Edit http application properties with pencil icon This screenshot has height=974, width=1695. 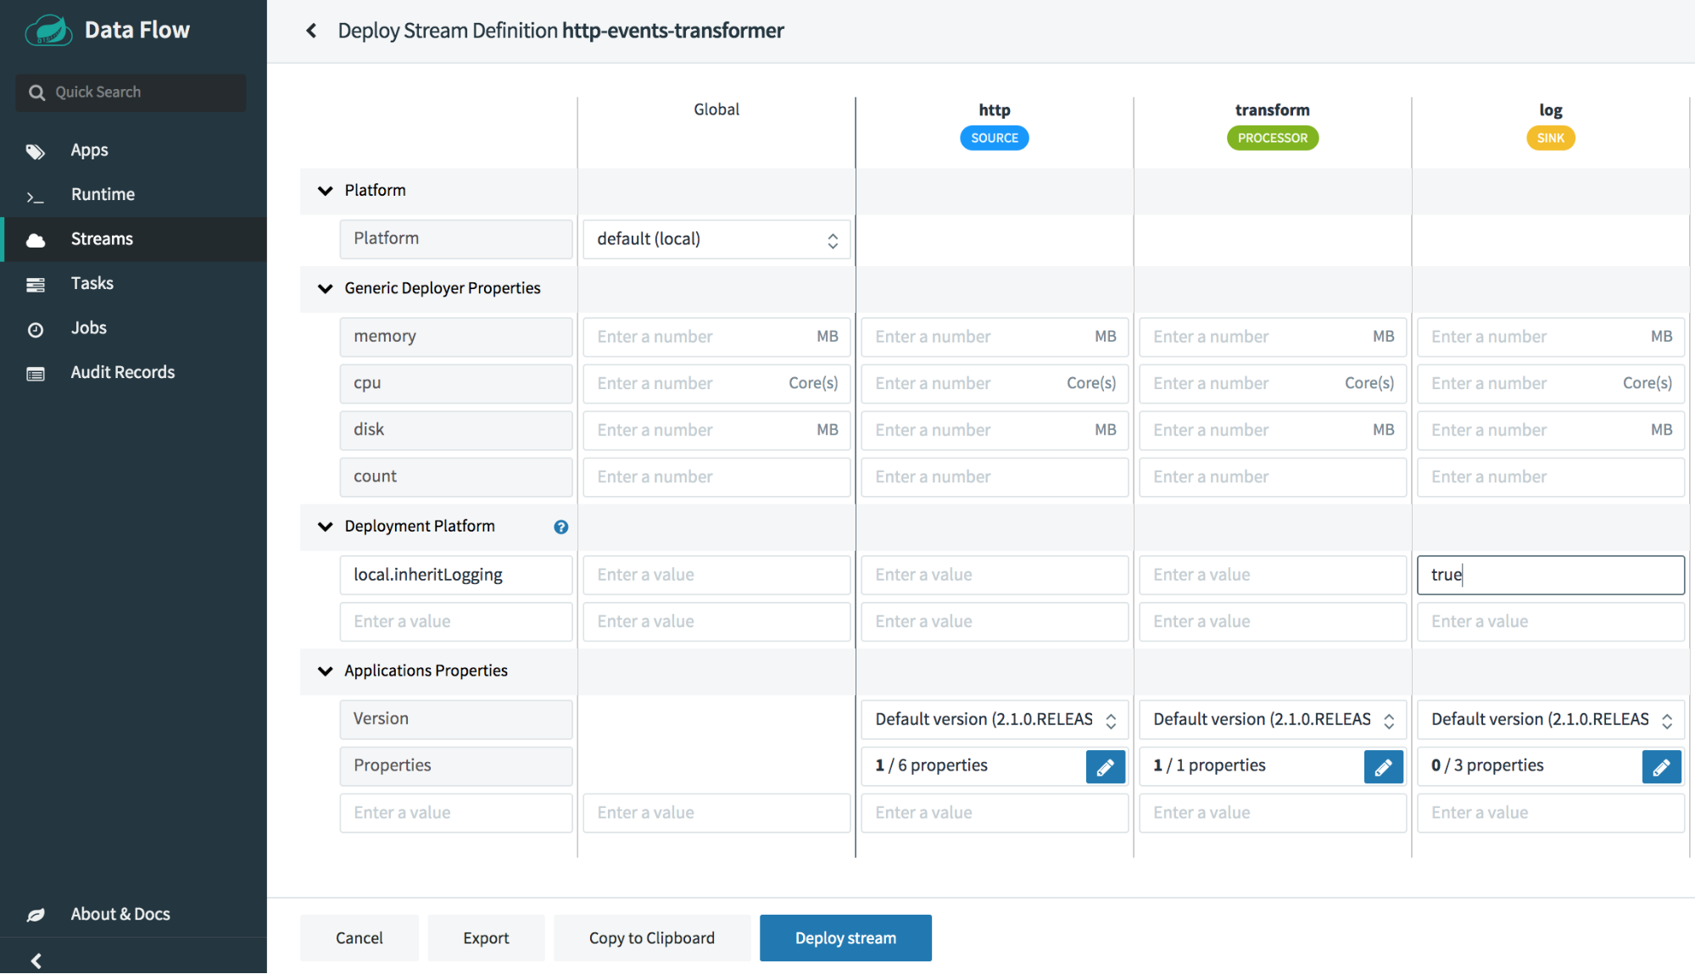(1105, 767)
